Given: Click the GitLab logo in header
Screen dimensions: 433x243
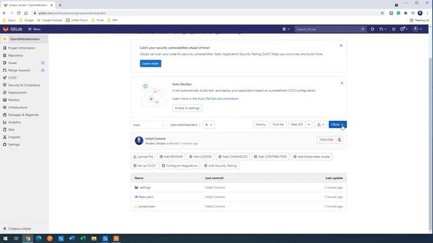Looking at the screenshot, I should coord(12,29).
